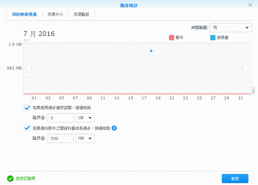Click the red 警示 legend swatch
Viewport: 258px width, 185px height.
(x=172, y=37)
